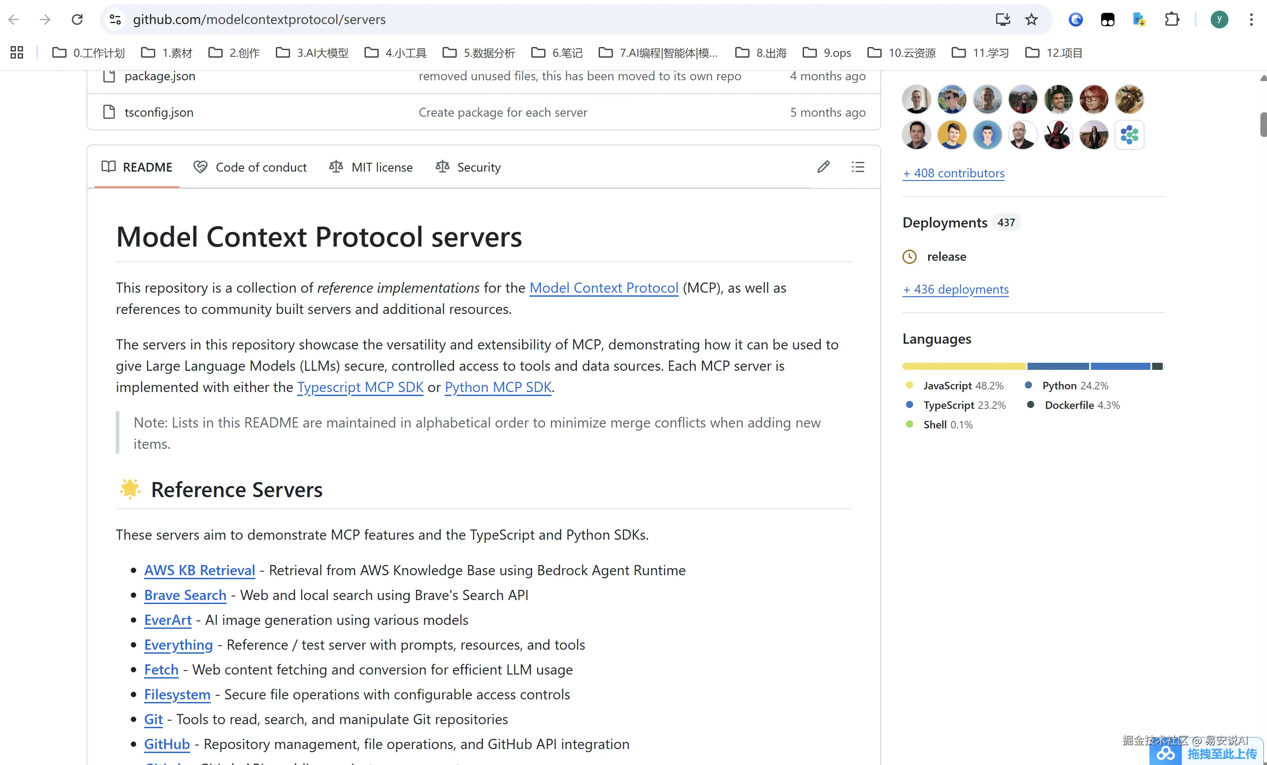Open bookmark folder 0.工作计划

[88, 52]
